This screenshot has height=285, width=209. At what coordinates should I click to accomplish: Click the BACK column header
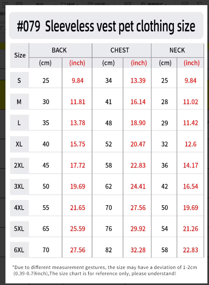(x=59, y=50)
